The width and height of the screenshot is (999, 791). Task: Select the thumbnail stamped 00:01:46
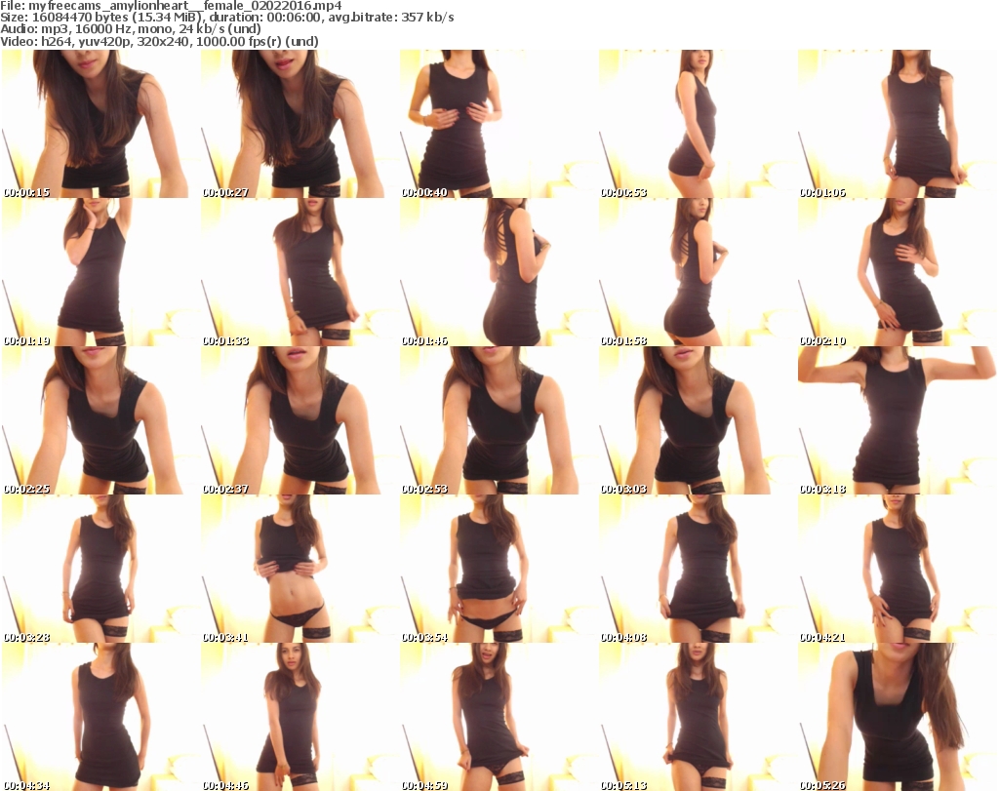tap(499, 272)
